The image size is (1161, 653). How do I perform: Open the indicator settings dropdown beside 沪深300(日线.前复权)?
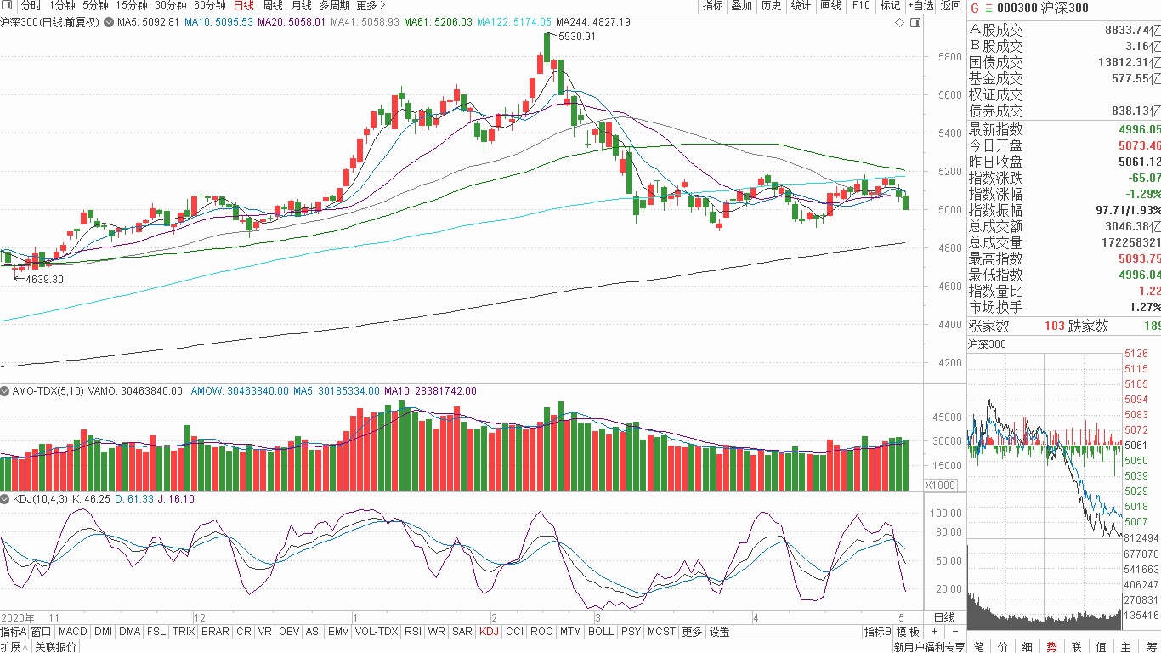click(x=107, y=21)
